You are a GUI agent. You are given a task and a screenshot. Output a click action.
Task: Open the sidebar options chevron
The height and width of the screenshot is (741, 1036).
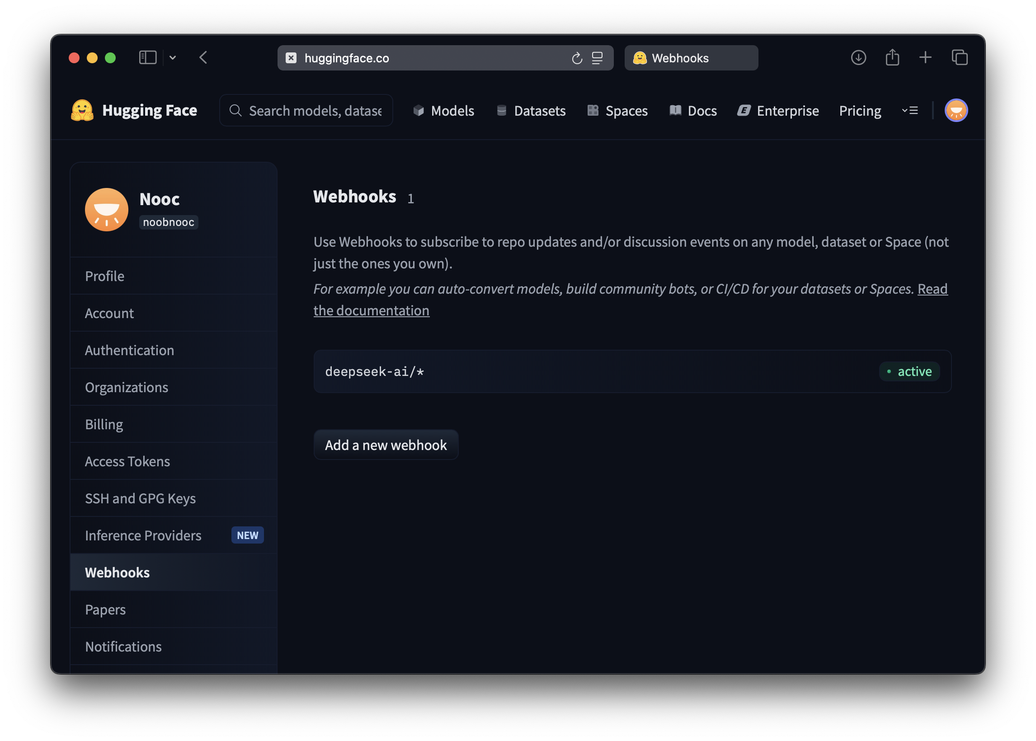click(173, 57)
